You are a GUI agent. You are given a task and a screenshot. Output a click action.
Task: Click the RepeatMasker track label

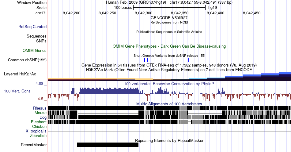(34, 145)
